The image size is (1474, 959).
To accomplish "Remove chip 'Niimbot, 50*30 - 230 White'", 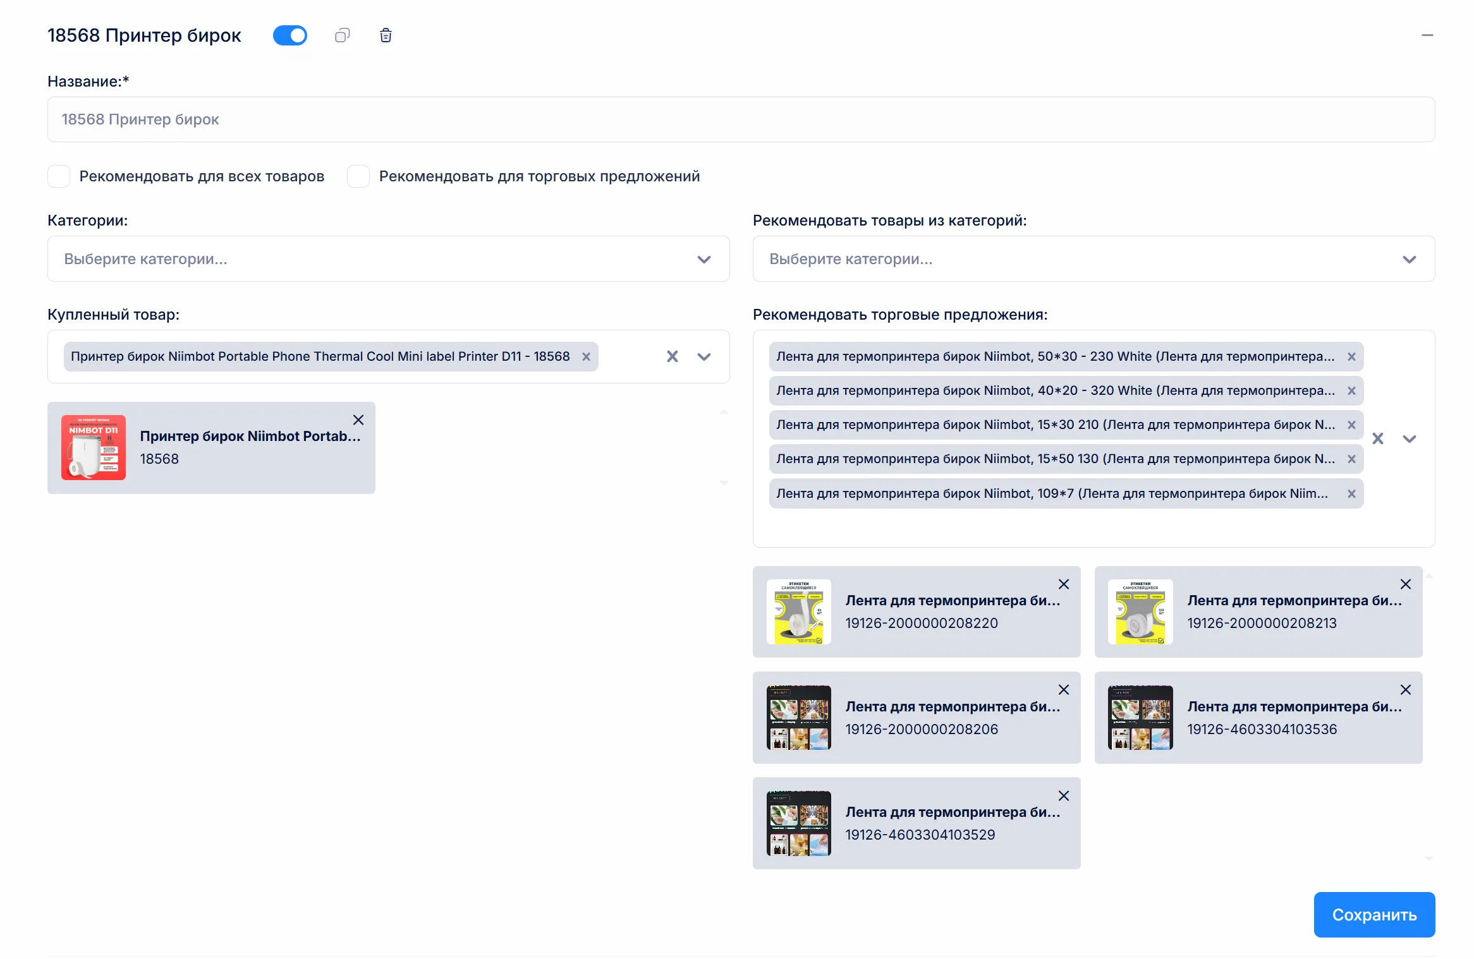I will click(1351, 356).
